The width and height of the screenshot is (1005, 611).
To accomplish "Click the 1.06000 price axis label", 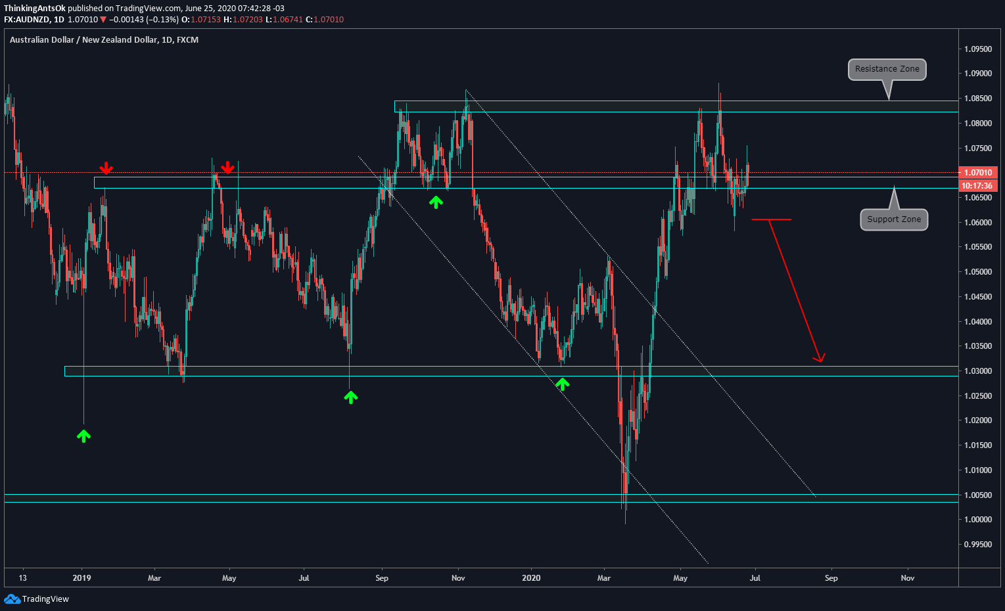I will coord(978,223).
